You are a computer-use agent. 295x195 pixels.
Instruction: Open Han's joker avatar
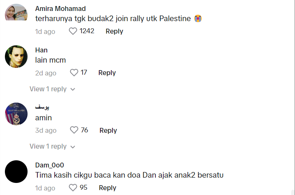16,57
